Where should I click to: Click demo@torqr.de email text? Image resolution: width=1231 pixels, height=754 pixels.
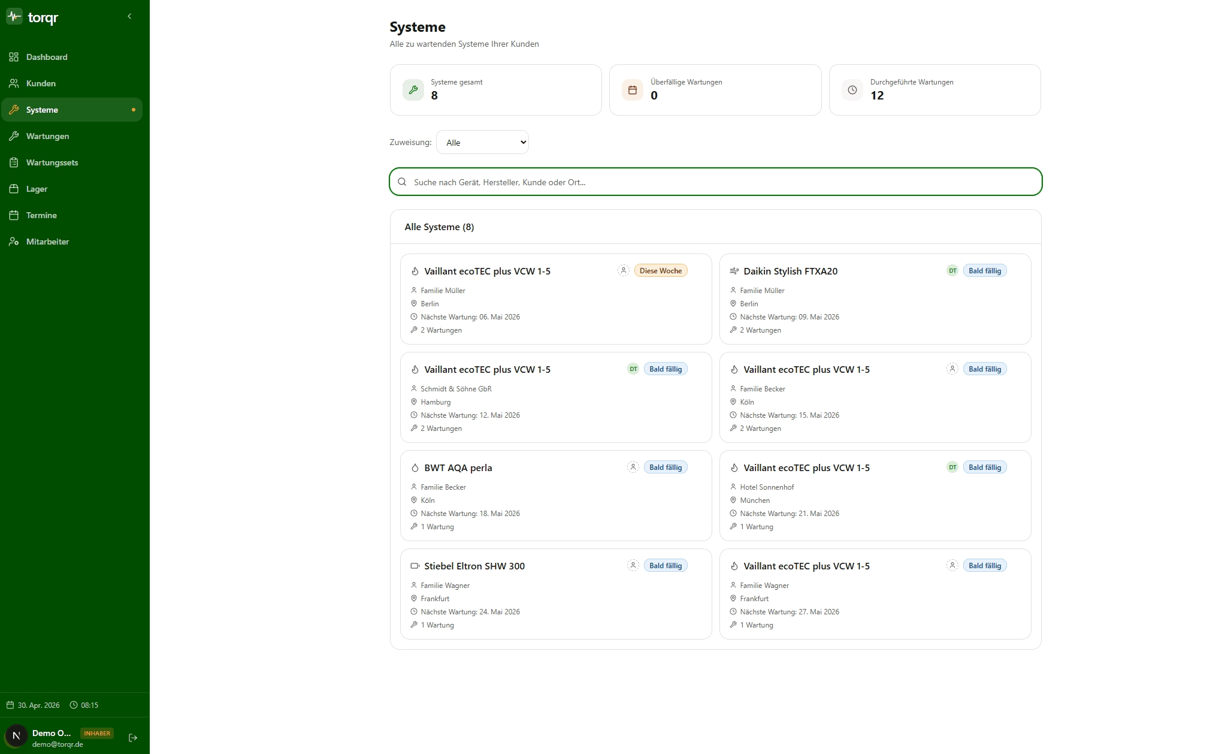[58, 744]
